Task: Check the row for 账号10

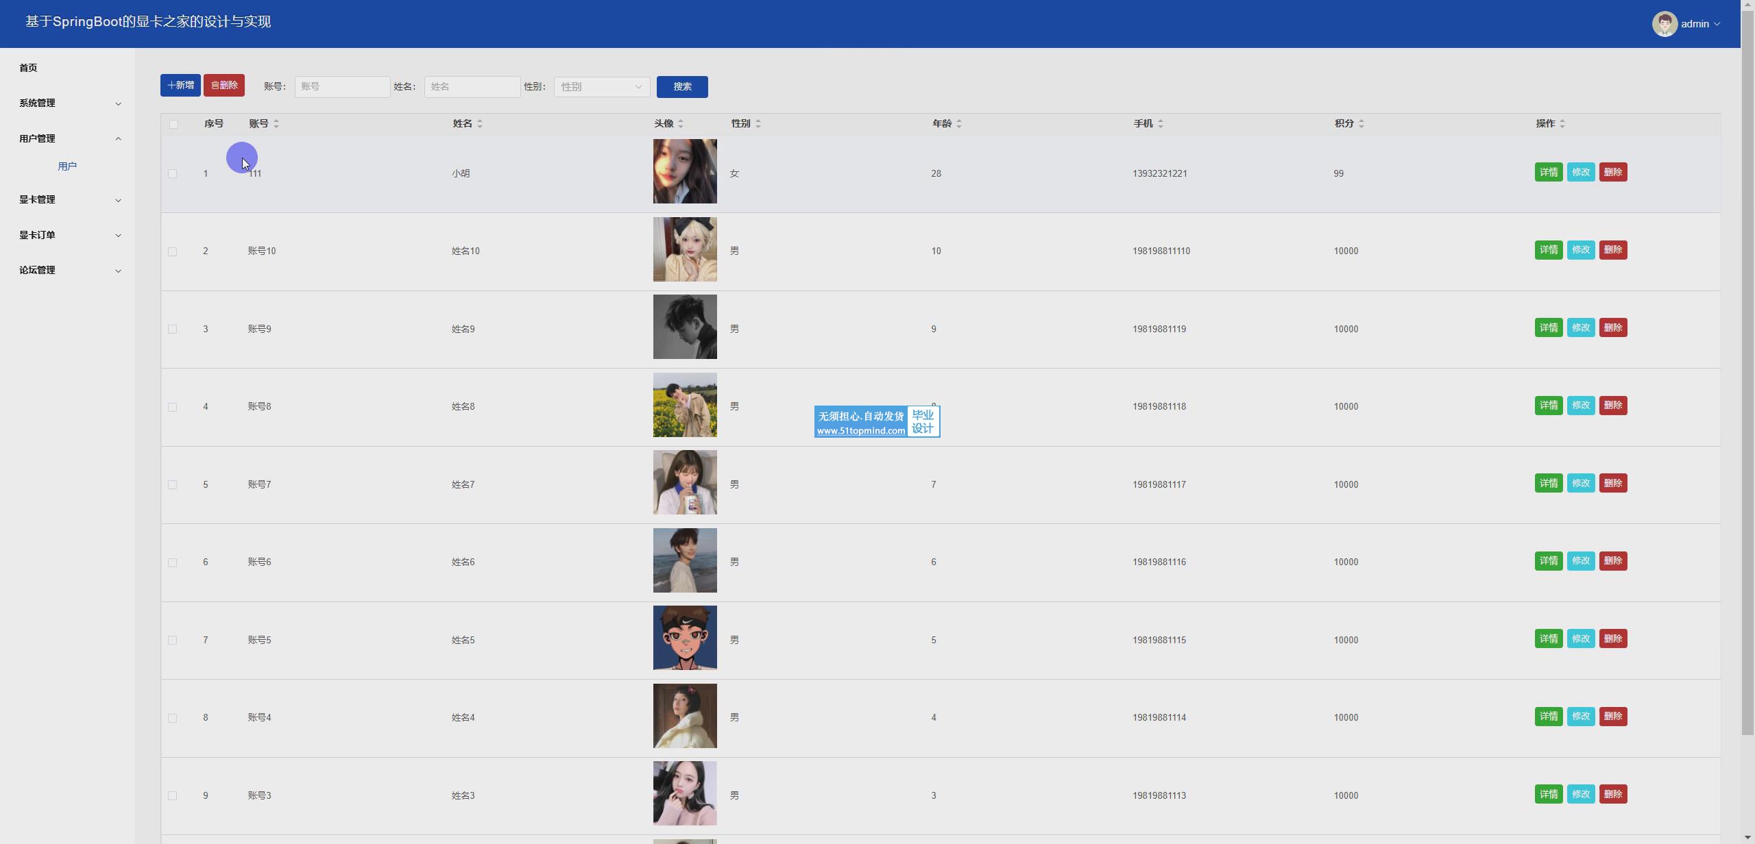Action: [173, 251]
